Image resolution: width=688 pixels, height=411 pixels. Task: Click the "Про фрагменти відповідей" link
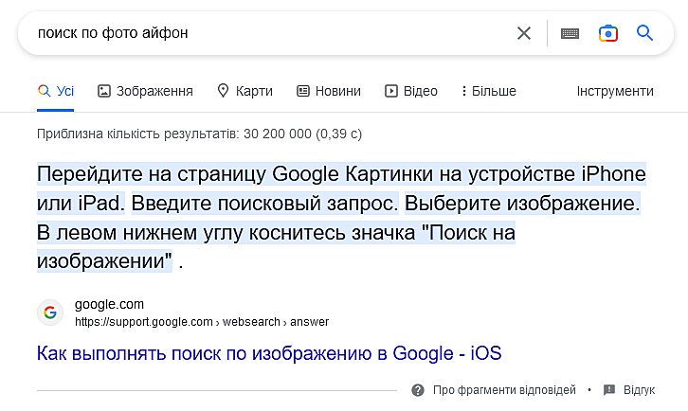[503, 390]
